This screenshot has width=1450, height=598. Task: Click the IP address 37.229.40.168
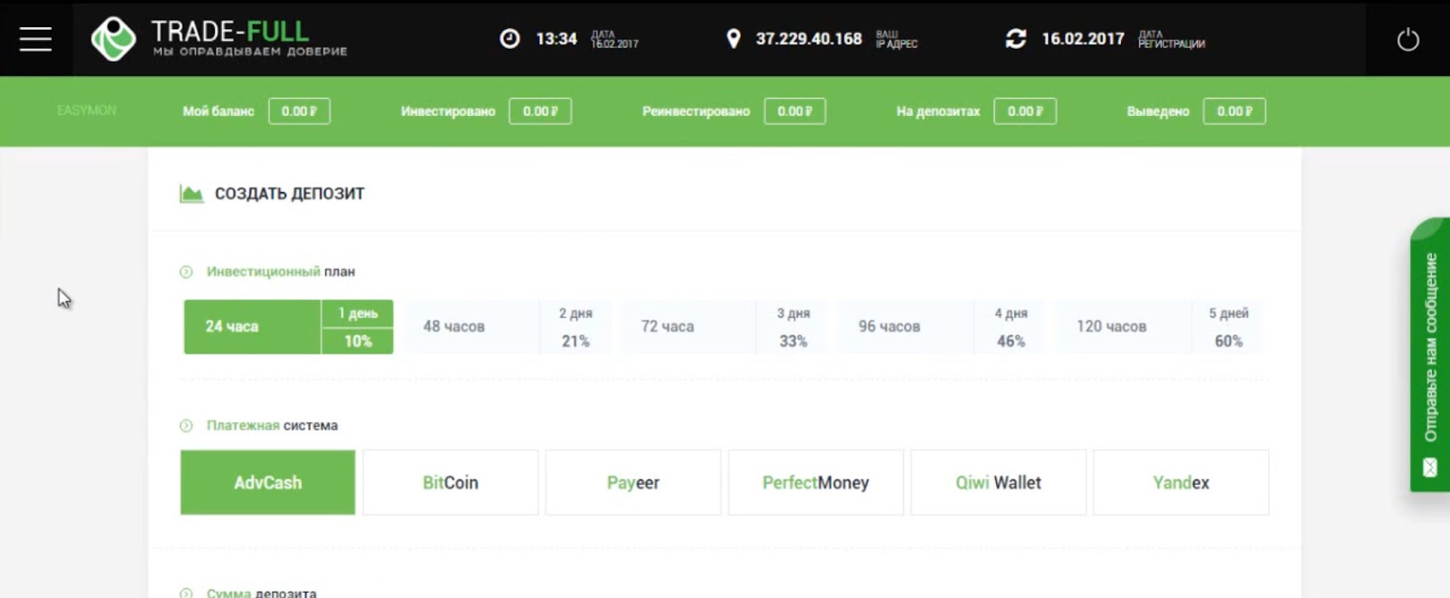808,39
